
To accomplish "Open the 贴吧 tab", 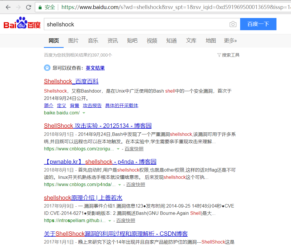I will [x=132, y=41].
